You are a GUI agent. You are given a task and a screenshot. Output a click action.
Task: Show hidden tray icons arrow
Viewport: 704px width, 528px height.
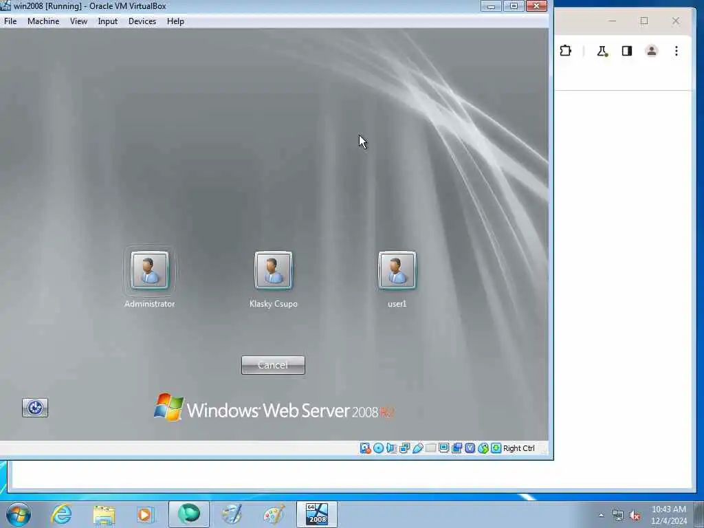(x=601, y=515)
